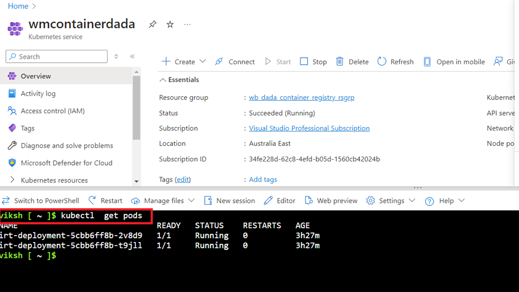Click the Succeeded (Running) status text
This screenshot has width=519, height=292.
point(282,113)
